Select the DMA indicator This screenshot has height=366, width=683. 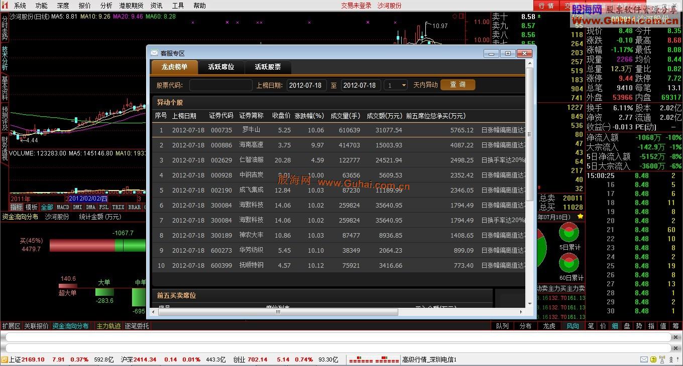pos(90,207)
